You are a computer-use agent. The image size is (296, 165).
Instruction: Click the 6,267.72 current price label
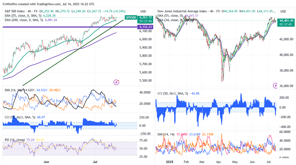[146, 17]
